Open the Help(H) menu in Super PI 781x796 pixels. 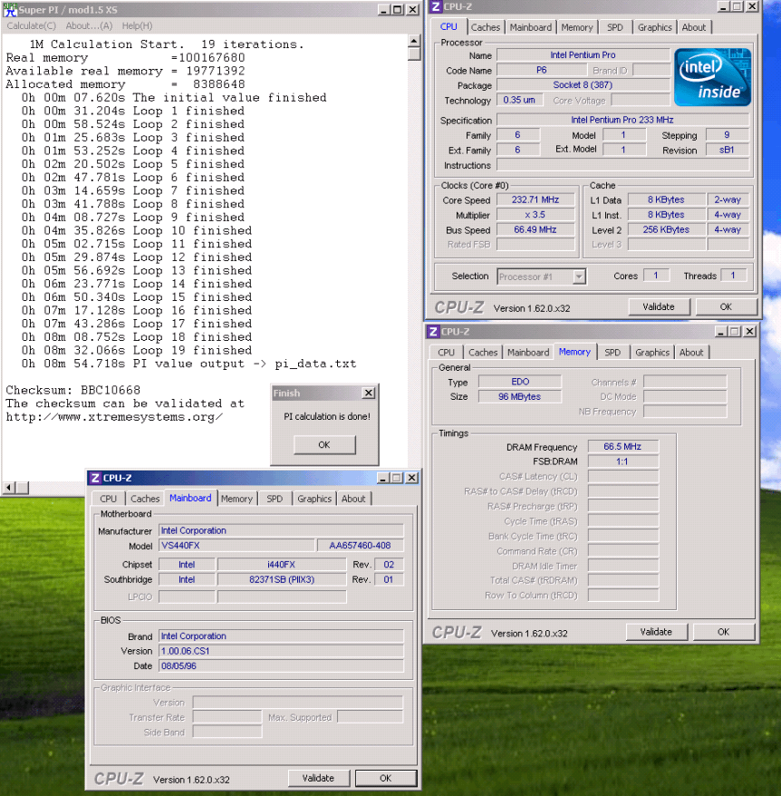[137, 25]
